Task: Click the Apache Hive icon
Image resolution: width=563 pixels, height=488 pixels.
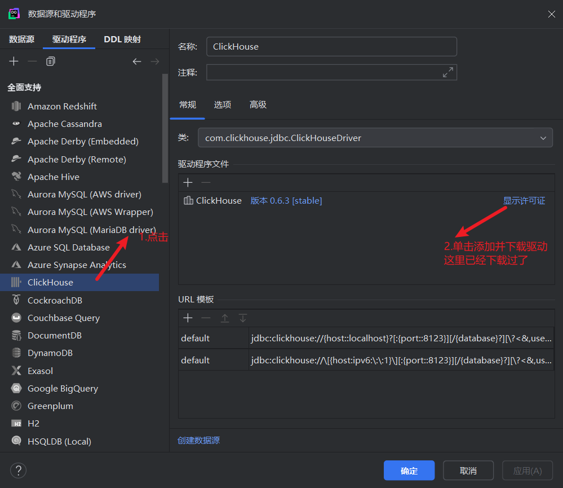Action: click(x=16, y=177)
